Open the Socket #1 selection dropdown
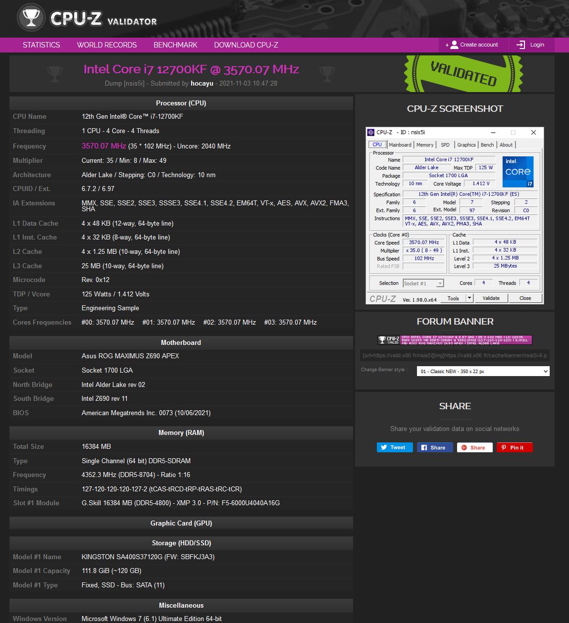Viewport: 569px width, 623px height. pos(423,284)
